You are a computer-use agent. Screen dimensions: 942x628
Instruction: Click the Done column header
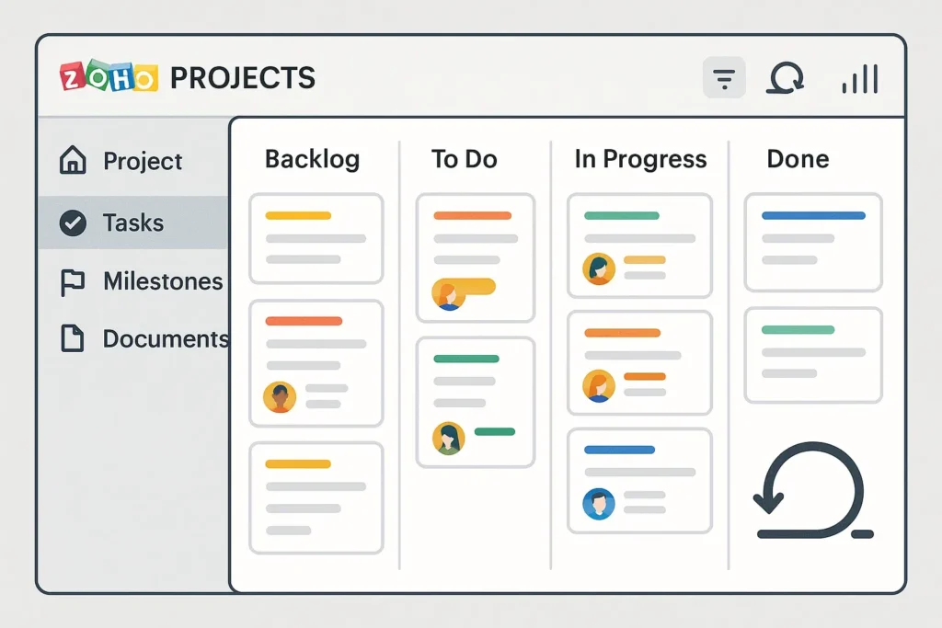coord(798,159)
